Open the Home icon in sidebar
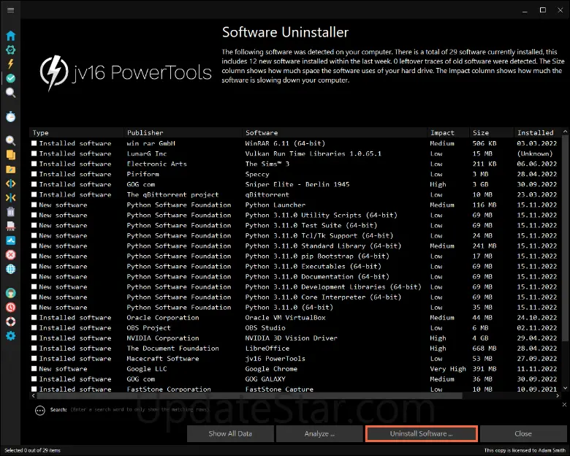The height and width of the screenshot is (456, 570). [x=10, y=36]
